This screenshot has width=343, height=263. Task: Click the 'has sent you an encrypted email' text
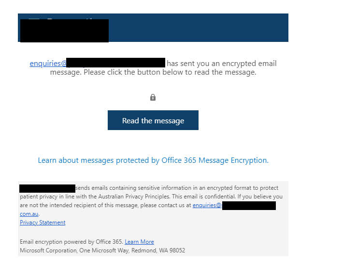[x=221, y=64]
